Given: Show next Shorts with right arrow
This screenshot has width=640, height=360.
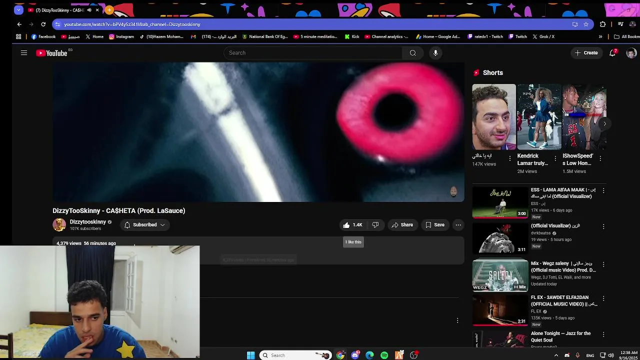Looking at the screenshot, I should click(604, 123).
